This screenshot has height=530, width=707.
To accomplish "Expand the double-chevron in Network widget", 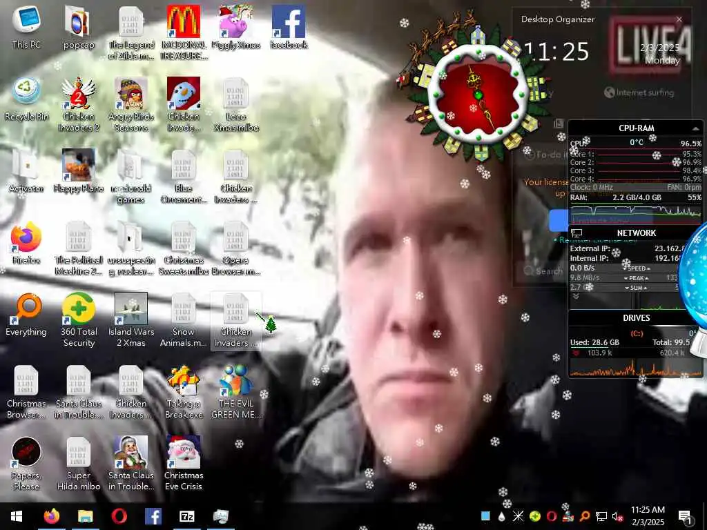I will coord(576,296).
